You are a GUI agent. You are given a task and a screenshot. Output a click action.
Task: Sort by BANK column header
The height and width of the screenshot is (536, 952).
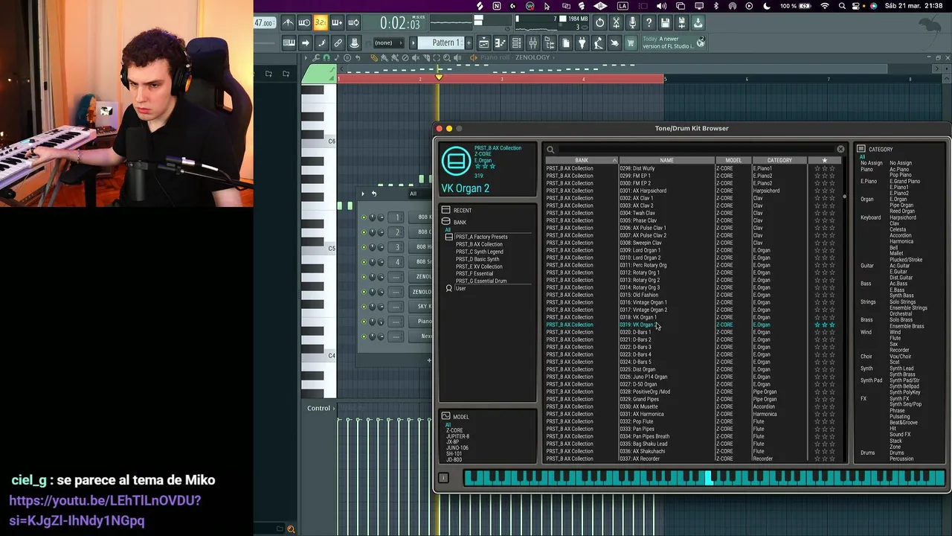pos(582,160)
